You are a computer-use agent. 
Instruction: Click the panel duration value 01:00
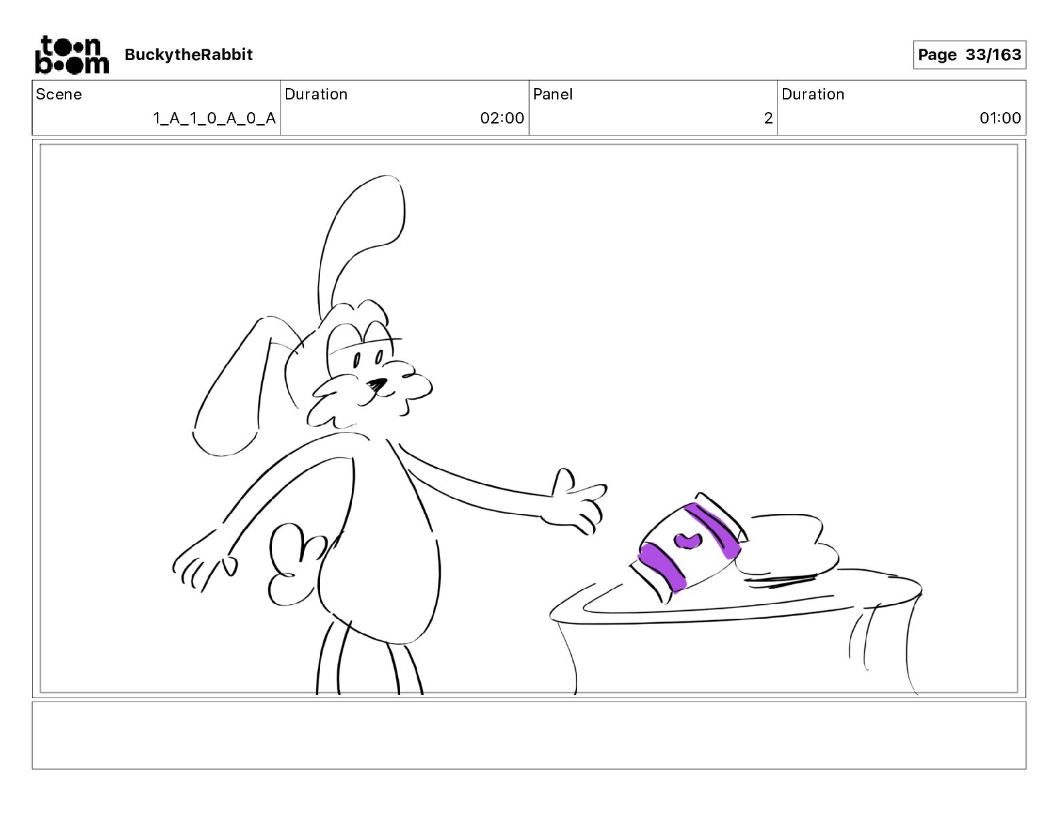1000,118
